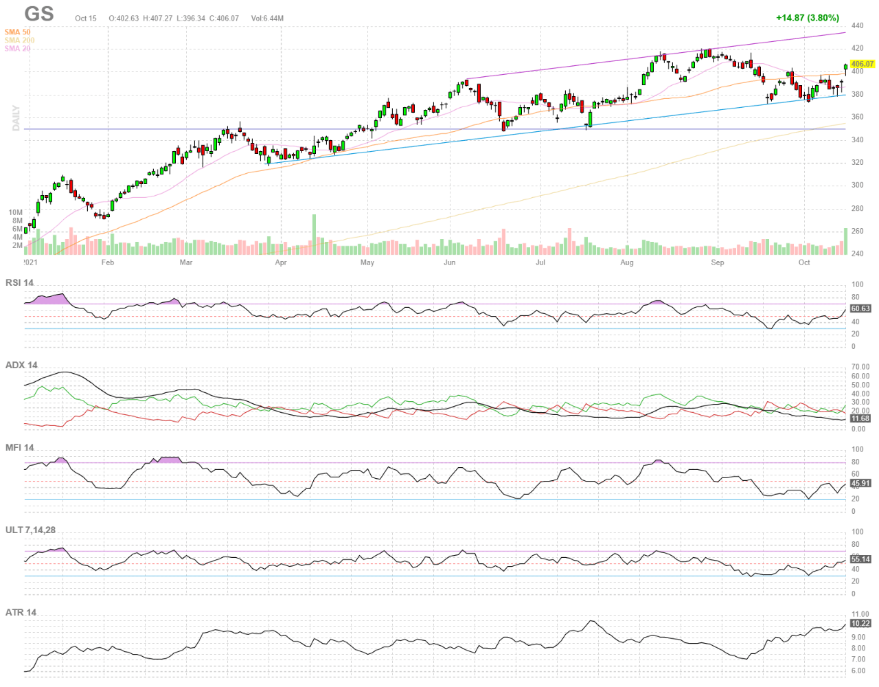Select the Oct 15 date label

point(86,19)
